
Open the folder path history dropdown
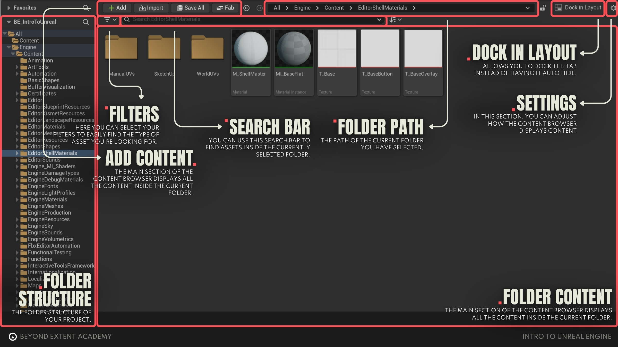tap(527, 8)
